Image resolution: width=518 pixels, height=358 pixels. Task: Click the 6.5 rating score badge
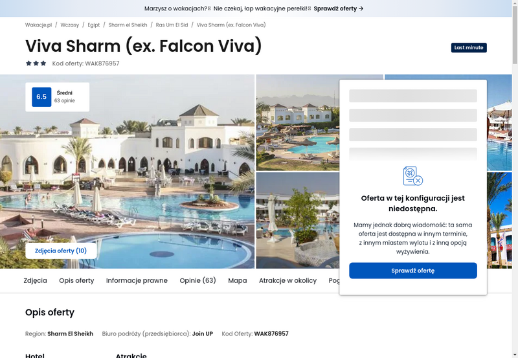pos(41,96)
